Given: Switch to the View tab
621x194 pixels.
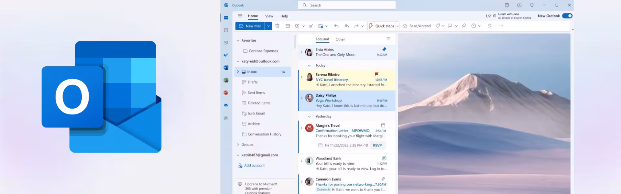Looking at the screenshot, I should pos(269,16).
